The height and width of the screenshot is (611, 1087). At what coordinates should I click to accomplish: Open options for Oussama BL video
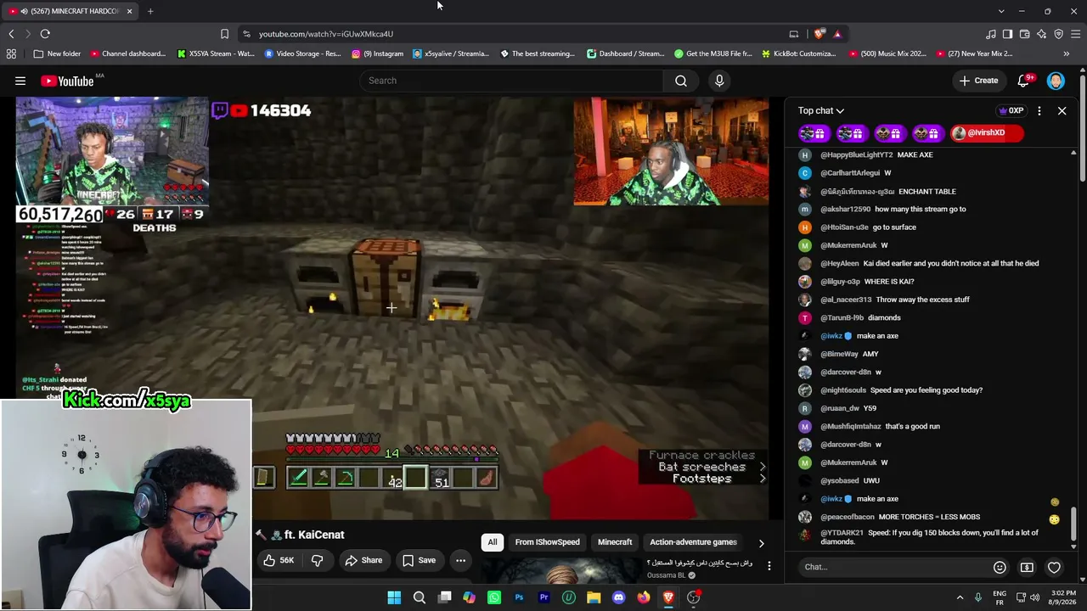pyautogui.click(x=769, y=566)
